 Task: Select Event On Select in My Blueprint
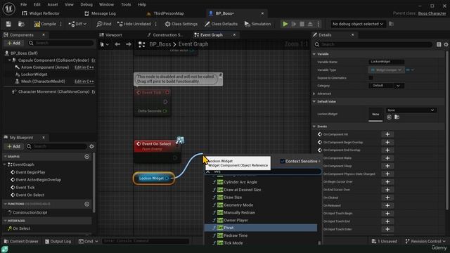pyautogui.click(x=30, y=195)
